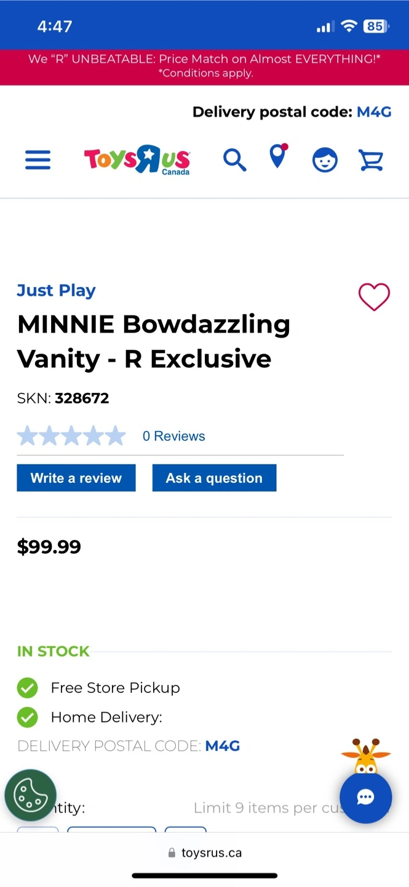
Task: Open the search magnifier icon
Action: pos(234,160)
